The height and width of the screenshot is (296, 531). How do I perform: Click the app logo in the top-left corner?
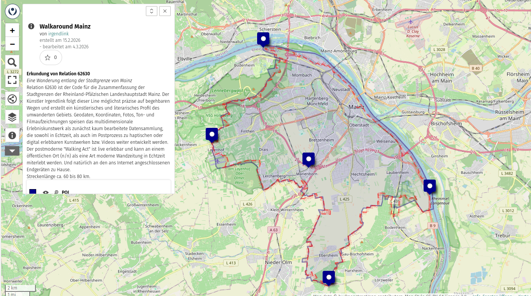[x=12, y=11]
